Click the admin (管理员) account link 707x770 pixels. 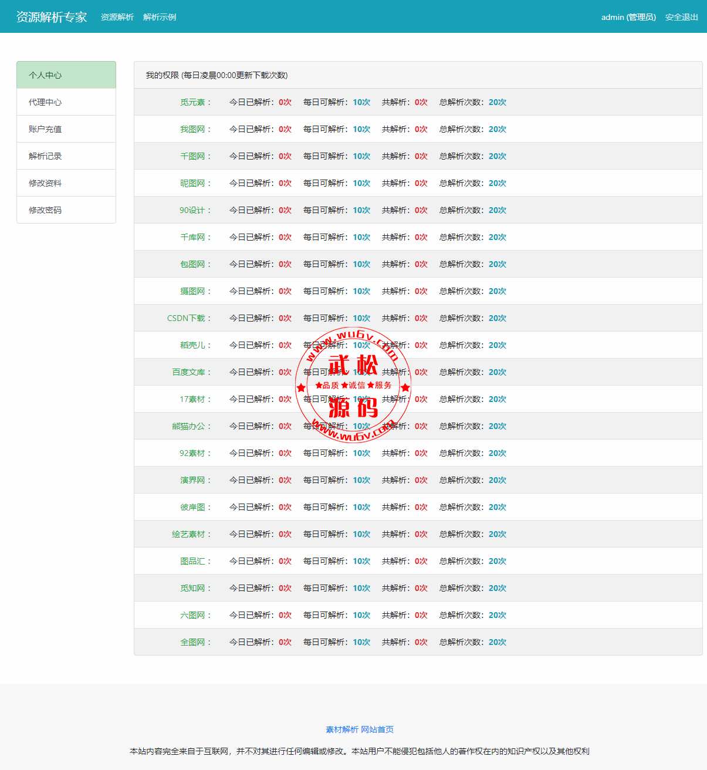pyautogui.click(x=628, y=17)
